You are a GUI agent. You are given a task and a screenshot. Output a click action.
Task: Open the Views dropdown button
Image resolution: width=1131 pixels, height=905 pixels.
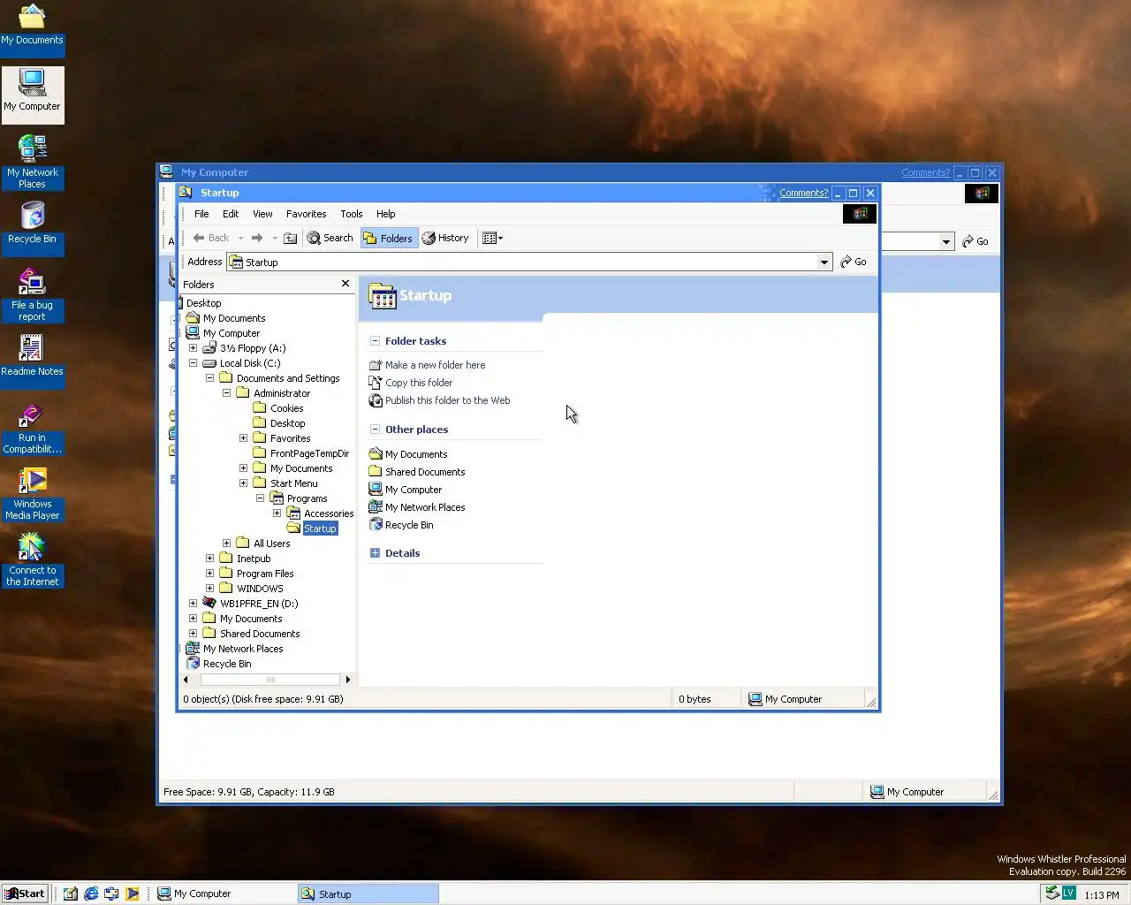(x=492, y=238)
